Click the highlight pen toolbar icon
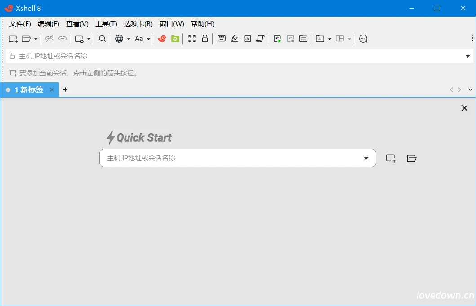Screen dimensions: 476x306 pyautogui.click(x=235, y=39)
